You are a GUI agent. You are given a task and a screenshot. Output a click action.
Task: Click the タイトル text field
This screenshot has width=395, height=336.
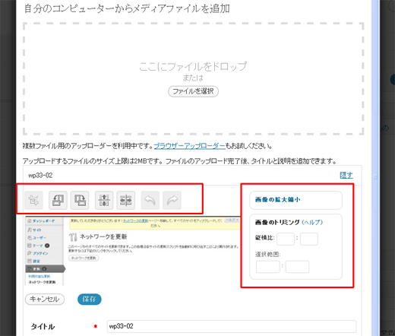point(232,326)
